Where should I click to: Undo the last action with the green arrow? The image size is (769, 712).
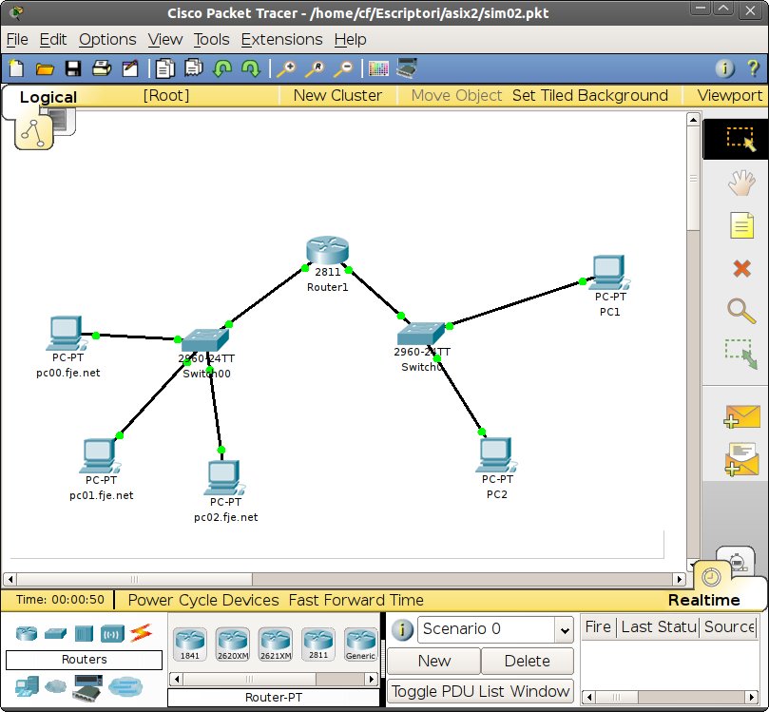[222, 68]
